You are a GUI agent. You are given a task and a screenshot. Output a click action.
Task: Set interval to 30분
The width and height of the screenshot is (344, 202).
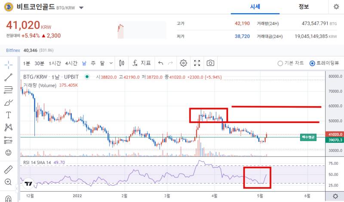pyautogui.click(x=39, y=63)
